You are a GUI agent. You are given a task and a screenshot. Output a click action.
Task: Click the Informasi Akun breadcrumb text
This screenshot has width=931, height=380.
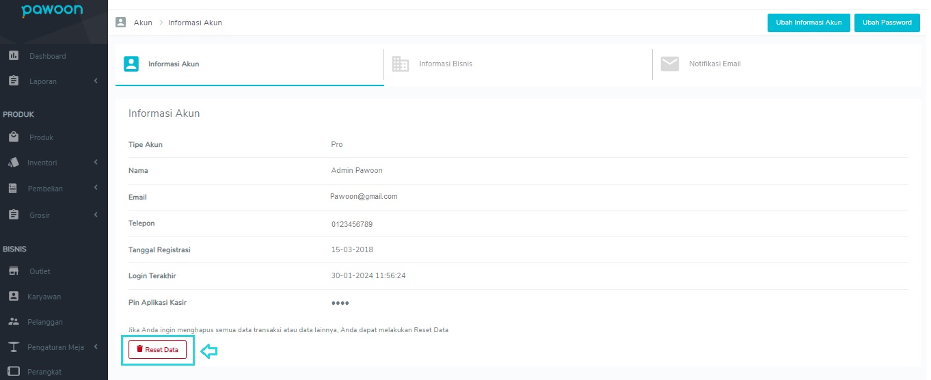(195, 23)
